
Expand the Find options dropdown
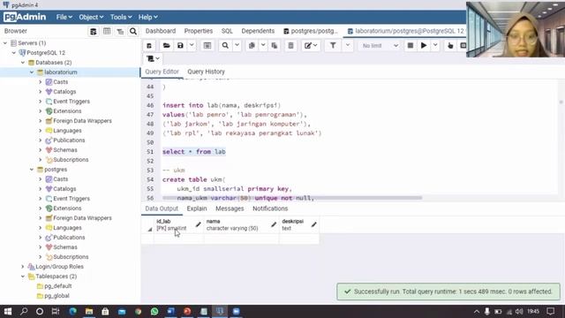click(237, 46)
